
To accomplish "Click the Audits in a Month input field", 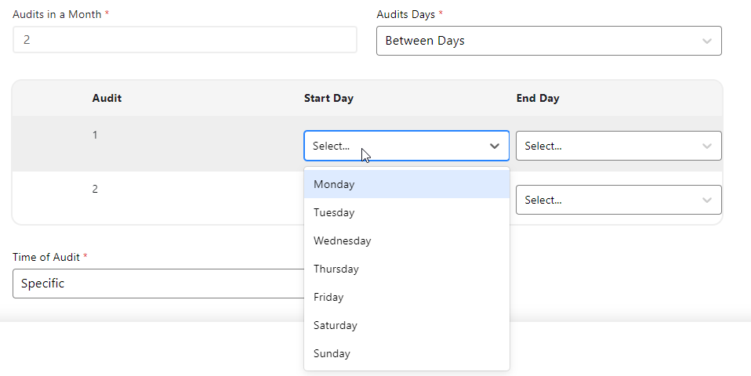I will (184, 40).
